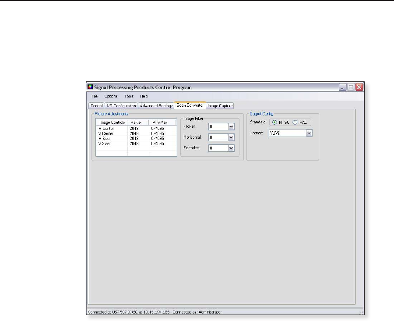This screenshot has width=394, height=322.
Task: Open the Tools menu
Action: pyautogui.click(x=129, y=96)
